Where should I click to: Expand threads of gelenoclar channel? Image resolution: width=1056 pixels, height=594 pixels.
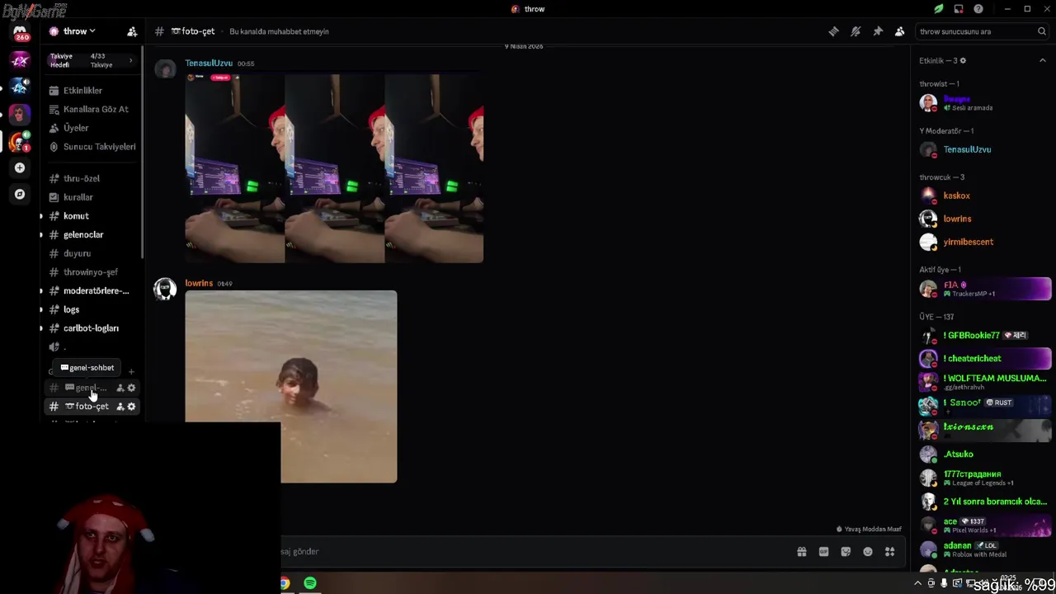(x=41, y=235)
